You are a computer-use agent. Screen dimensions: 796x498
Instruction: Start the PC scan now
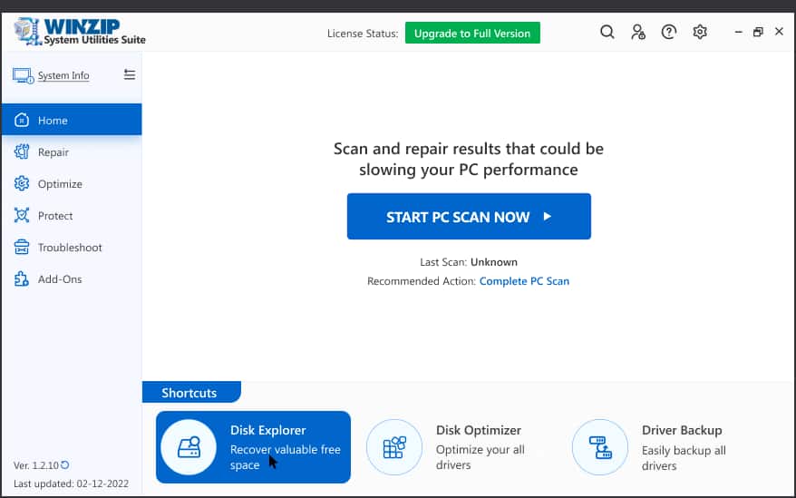tap(469, 217)
